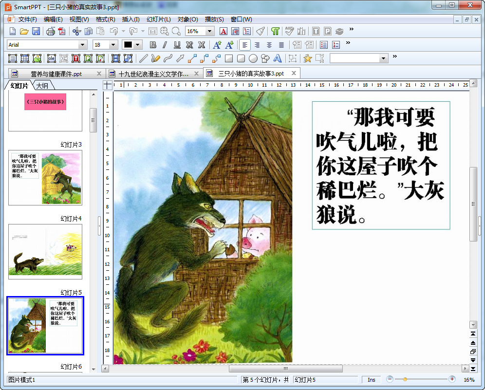Click the New document icon
The image size is (485, 390).
click(12, 31)
